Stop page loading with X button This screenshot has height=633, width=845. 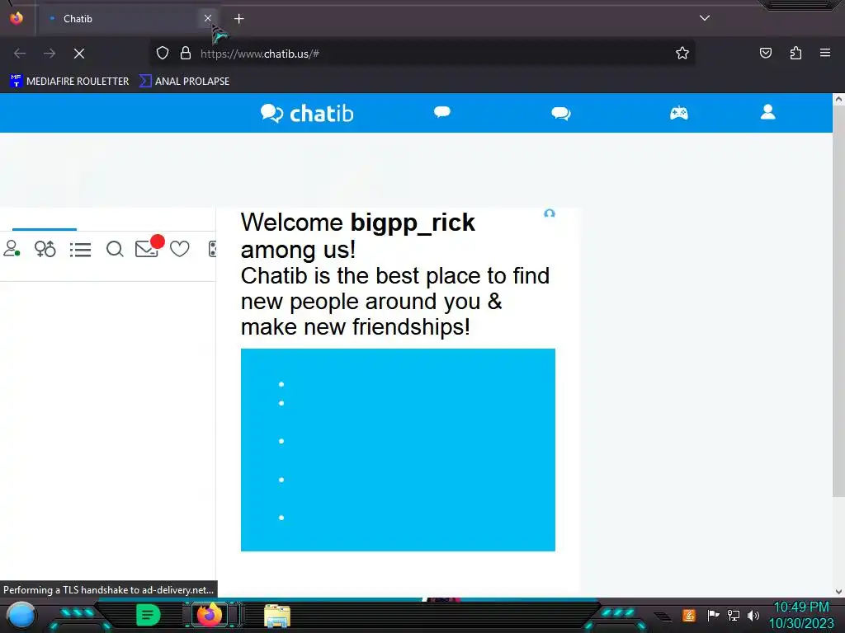pos(79,54)
